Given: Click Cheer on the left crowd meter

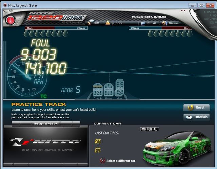Looking at the screenshot, I should click(81, 28).
